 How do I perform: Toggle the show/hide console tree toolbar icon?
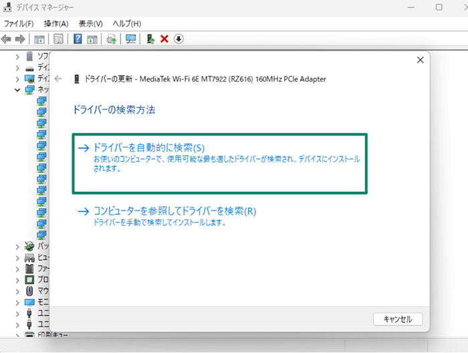(x=39, y=39)
